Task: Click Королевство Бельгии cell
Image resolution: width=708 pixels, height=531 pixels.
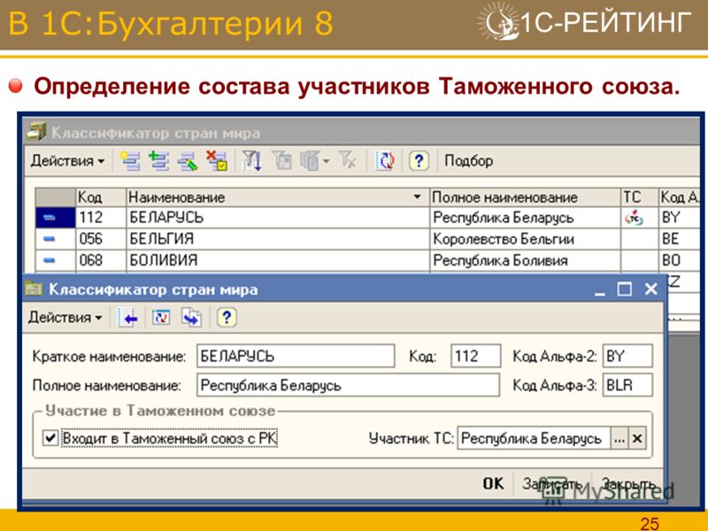Action: (x=525, y=239)
